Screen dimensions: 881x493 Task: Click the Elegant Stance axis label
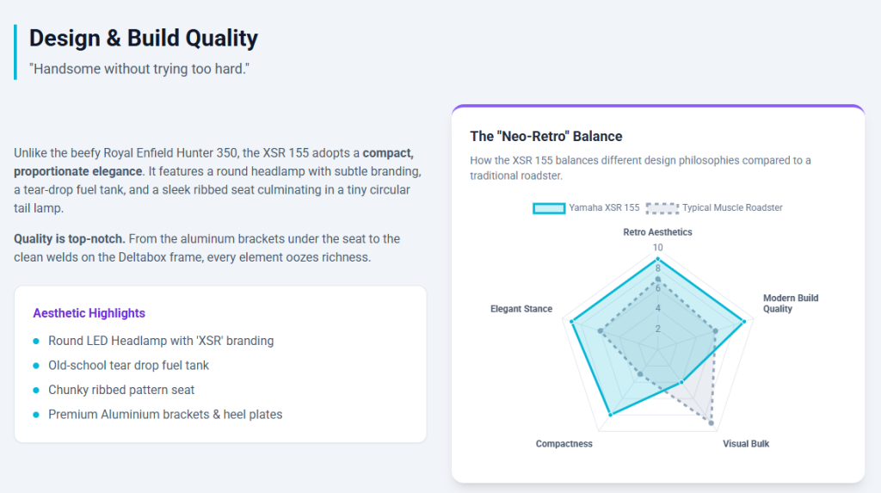click(521, 309)
